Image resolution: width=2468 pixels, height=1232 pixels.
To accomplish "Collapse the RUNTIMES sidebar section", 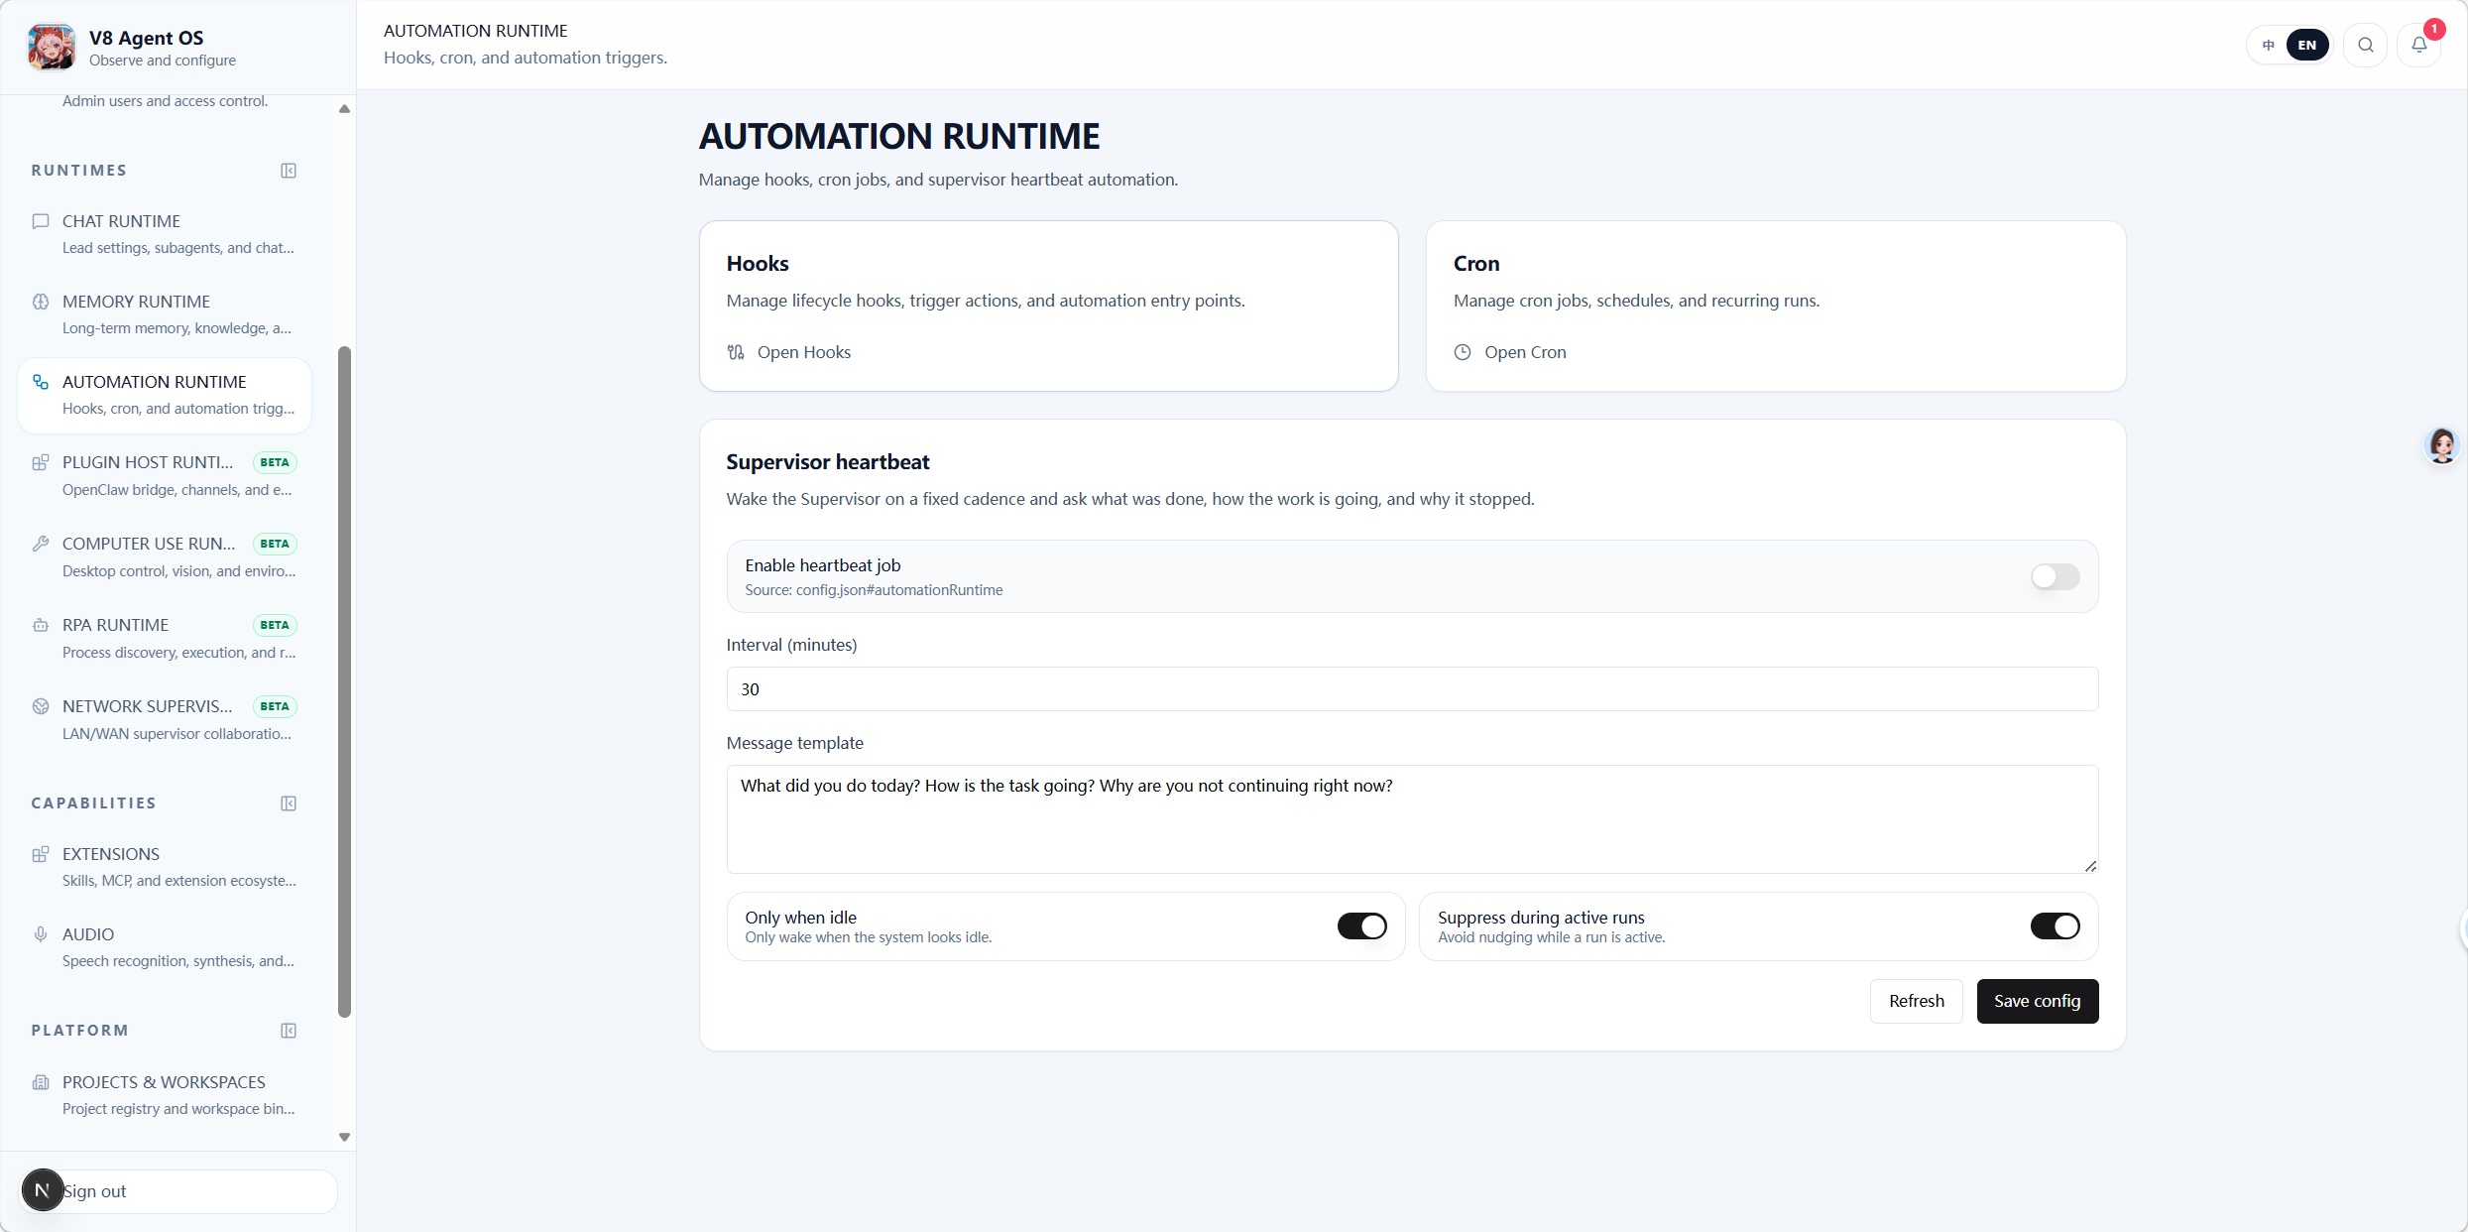I will [x=288, y=170].
